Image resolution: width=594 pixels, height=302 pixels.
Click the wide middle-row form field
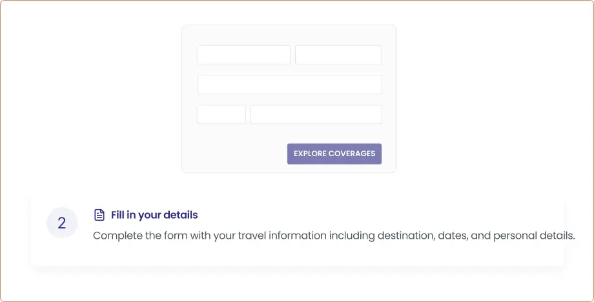pos(289,85)
